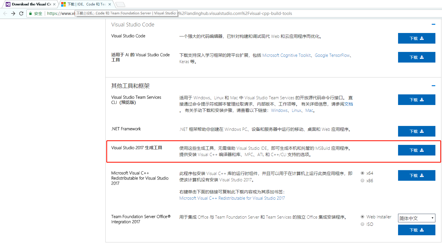Viewport: 442px width, 245px height.
Task: Download Team Foundation Server Office Integration 2017
Action: pos(416,230)
